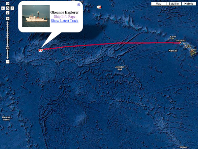Click the zoom slider handle
Image resolution: width=198 pixels, height=149 pixels.
pyautogui.click(x=8, y=49)
